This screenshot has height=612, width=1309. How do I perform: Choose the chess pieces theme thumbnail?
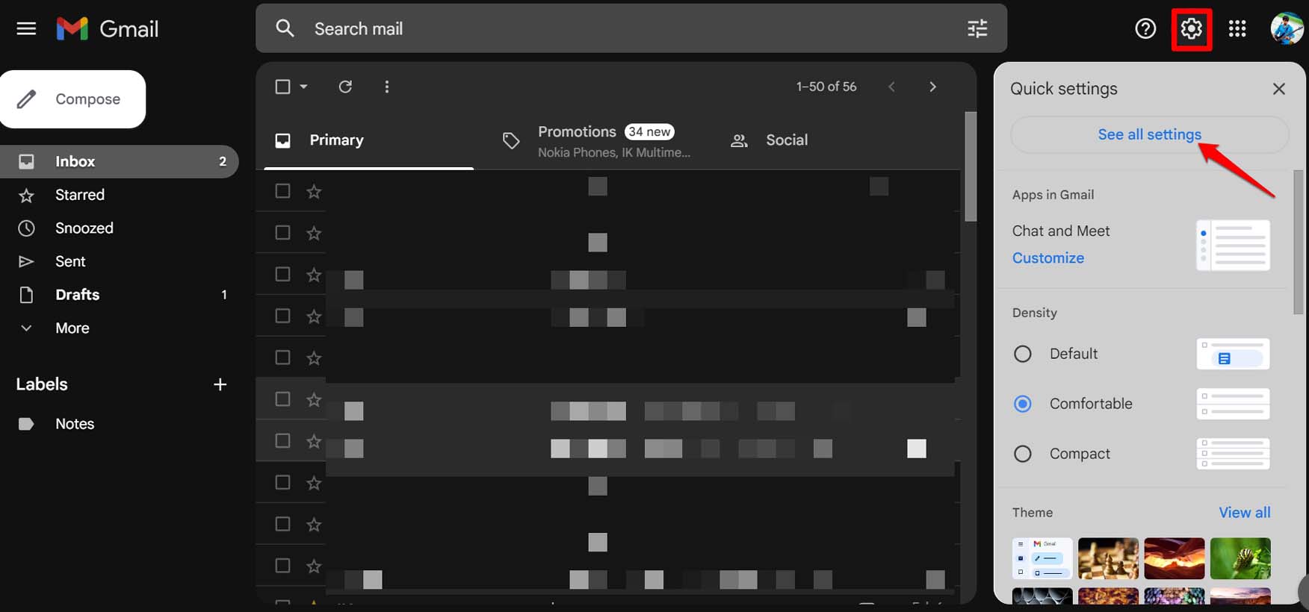pyautogui.click(x=1108, y=558)
